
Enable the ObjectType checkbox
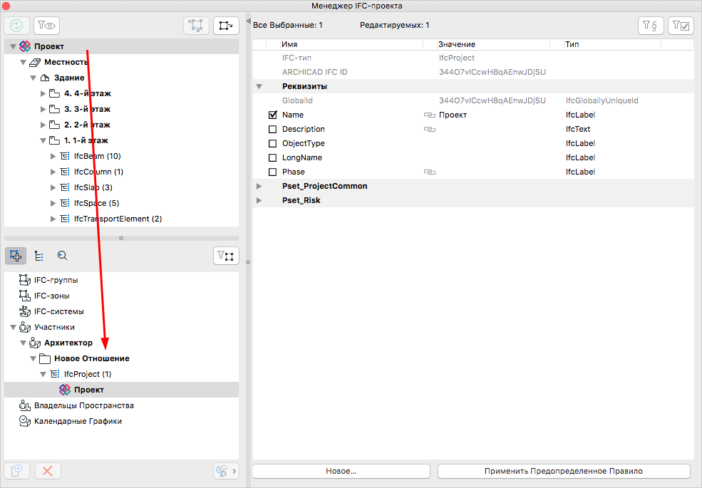[x=273, y=144]
